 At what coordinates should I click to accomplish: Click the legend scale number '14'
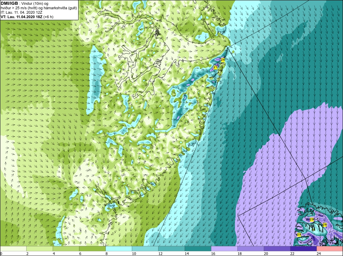(187, 254)
